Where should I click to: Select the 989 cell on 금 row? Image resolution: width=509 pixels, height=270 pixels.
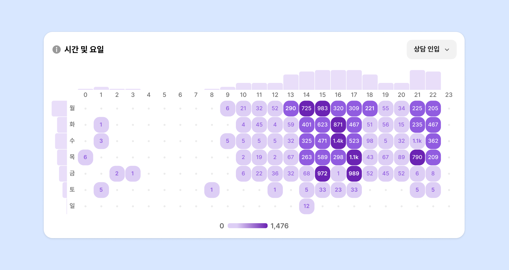point(354,173)
